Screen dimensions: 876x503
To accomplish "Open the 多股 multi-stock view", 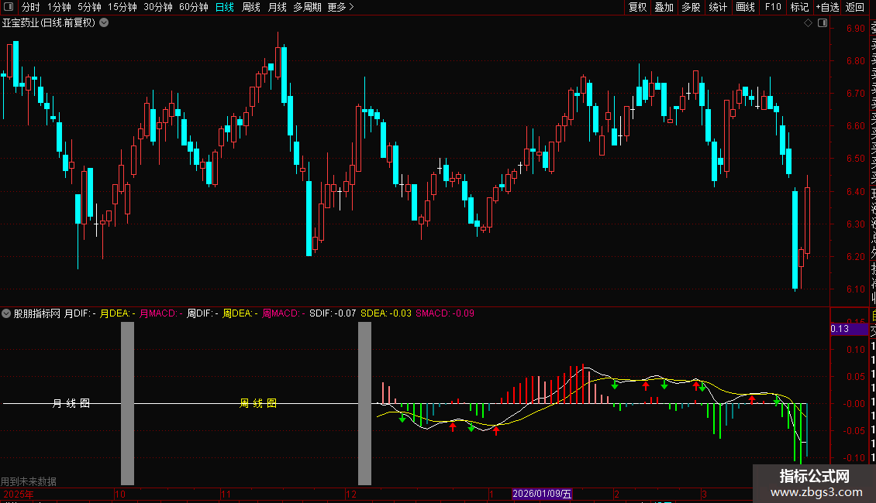I will tap(691, 7).
